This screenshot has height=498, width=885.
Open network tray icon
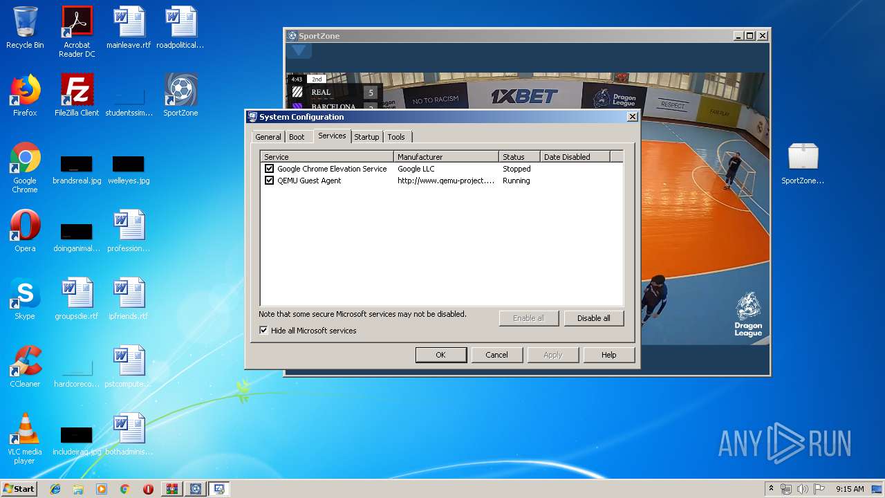pos(786,489)
